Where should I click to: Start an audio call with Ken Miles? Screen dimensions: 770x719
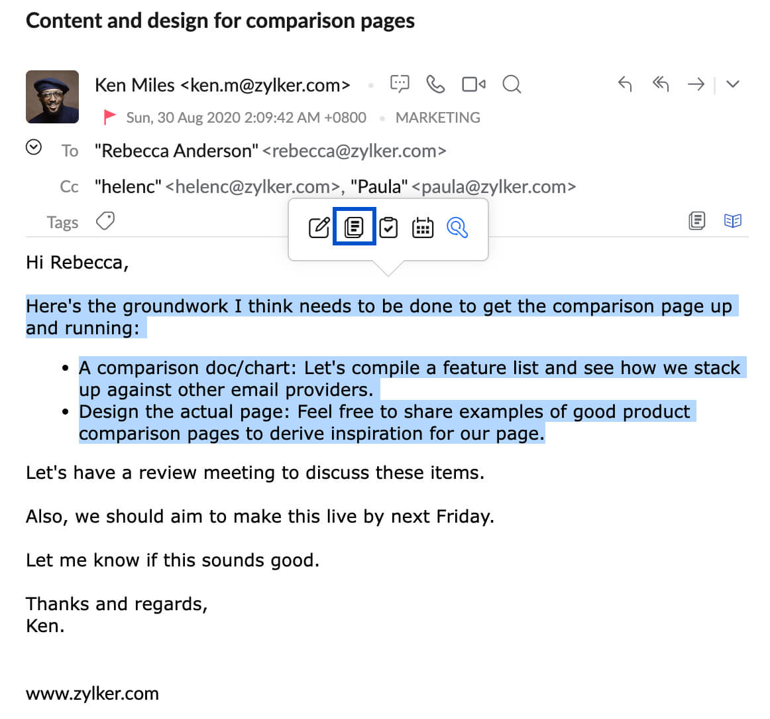(x=435, y=84)
